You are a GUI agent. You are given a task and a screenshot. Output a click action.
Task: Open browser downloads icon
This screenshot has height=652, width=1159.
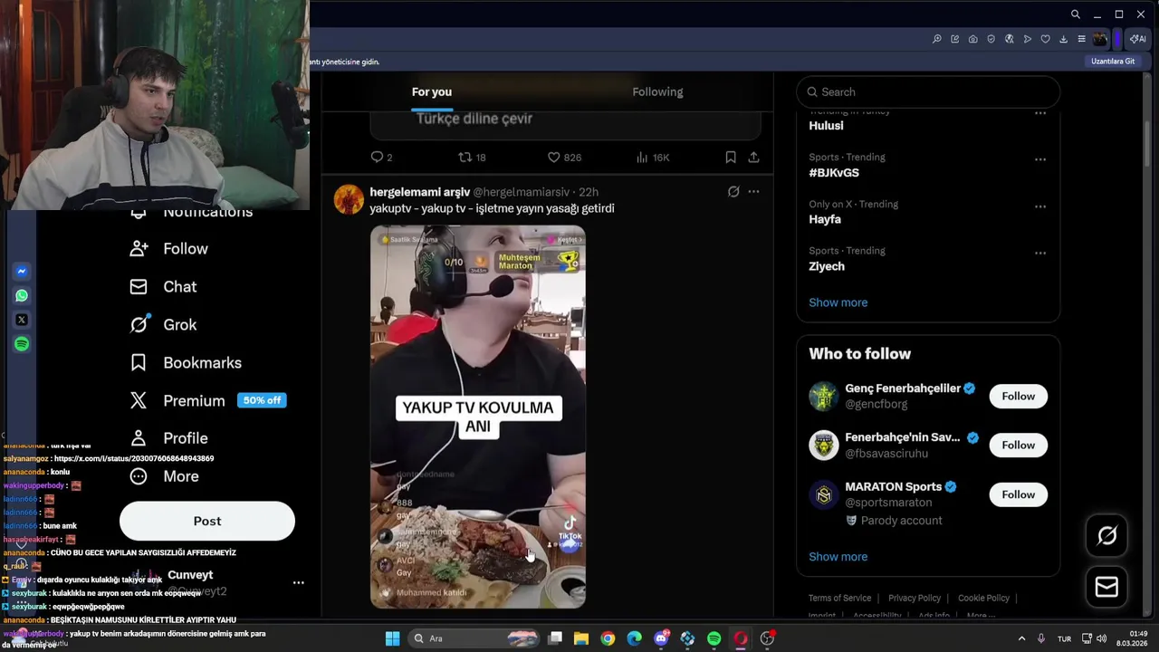[1063, 39]
